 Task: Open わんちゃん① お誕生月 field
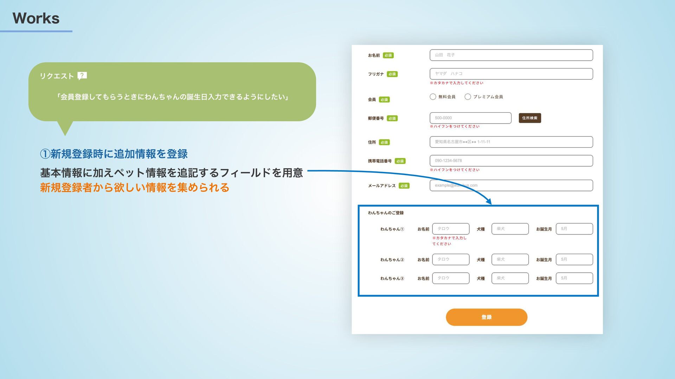[574, 229]
